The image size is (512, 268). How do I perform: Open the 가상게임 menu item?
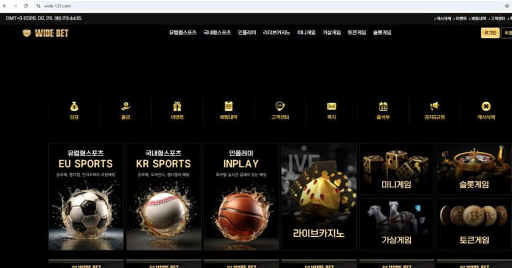tap(332, 32)
